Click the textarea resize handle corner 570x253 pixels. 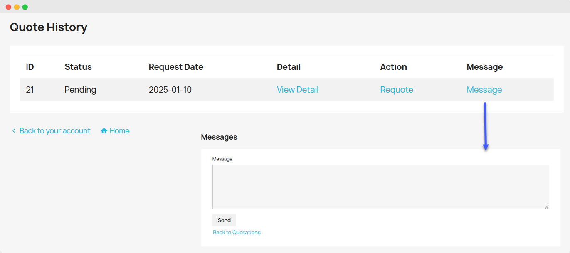(x=547, y=206)
